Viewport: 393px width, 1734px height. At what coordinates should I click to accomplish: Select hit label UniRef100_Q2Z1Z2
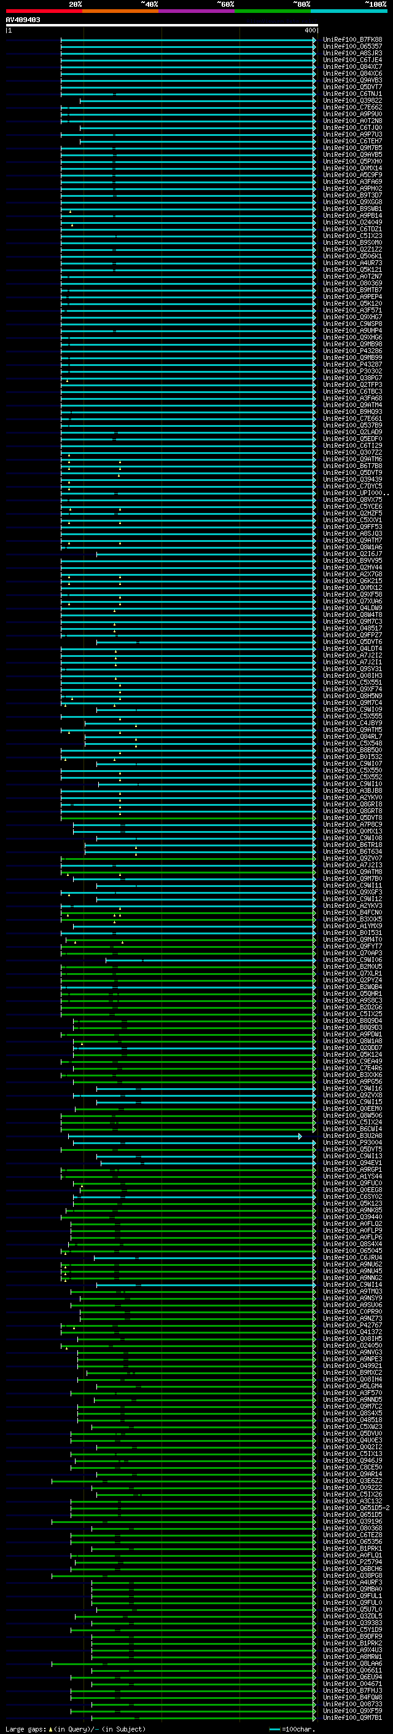352,249
